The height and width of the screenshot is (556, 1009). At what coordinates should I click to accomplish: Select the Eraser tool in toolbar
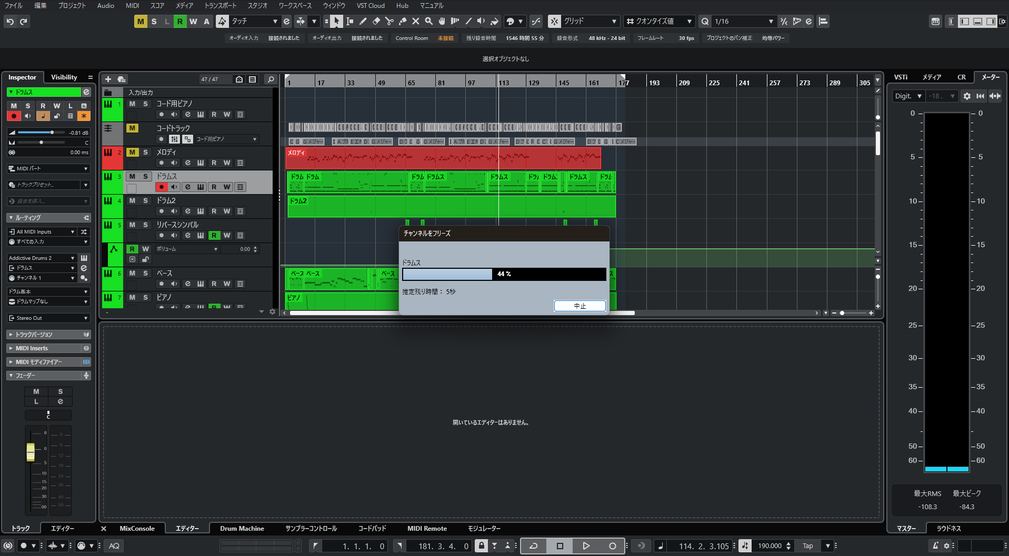[376, 22]
